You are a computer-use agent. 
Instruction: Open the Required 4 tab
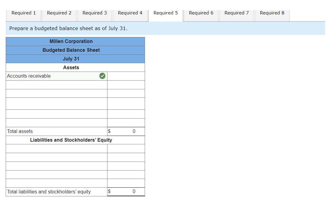(130, 13)
